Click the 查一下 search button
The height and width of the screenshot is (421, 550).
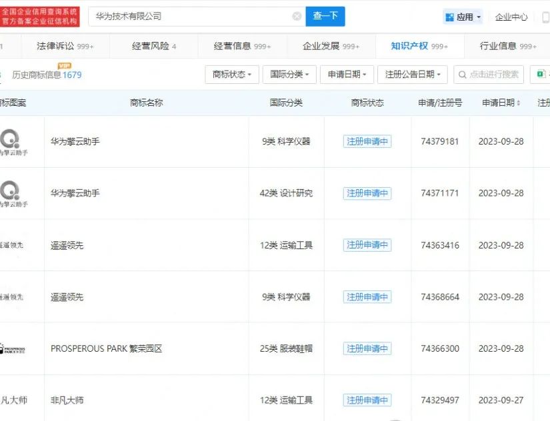tap(325, 16)
